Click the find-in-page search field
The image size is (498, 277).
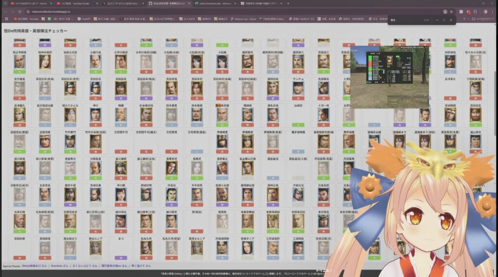click(x=404, y=20)
